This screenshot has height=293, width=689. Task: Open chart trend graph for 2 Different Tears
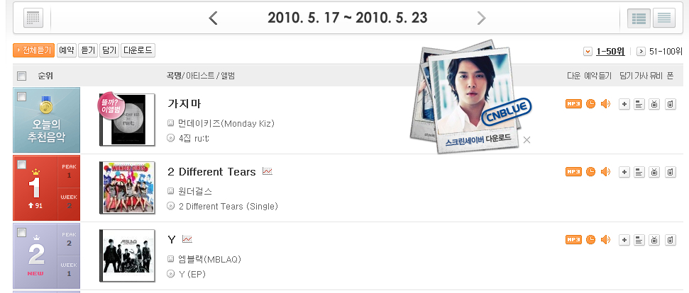click(x=268, y=171)
